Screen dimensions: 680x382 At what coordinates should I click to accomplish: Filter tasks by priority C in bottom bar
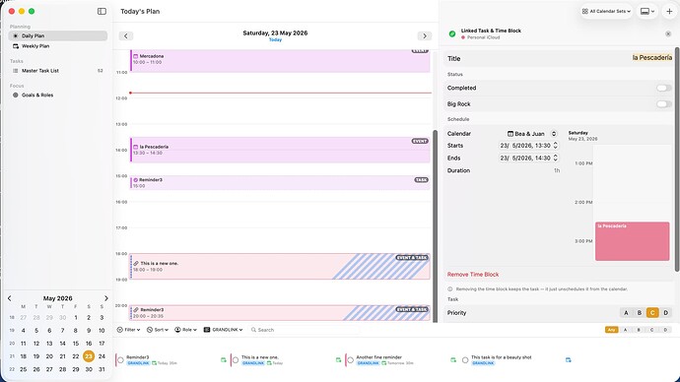[x=651, y=330]
